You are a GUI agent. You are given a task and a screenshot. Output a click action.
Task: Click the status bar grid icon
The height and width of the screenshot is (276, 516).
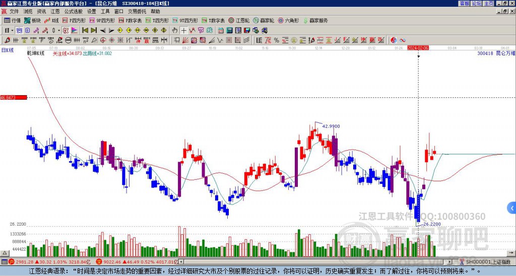[4, 262]
